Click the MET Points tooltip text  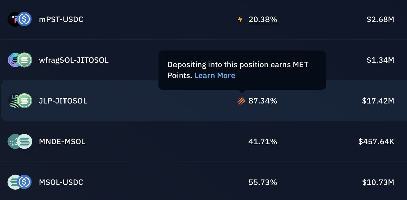click(238, 65)
